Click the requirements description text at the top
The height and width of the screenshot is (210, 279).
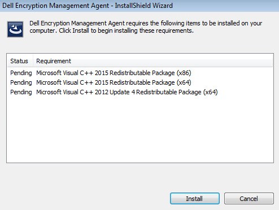click(146, 27)
